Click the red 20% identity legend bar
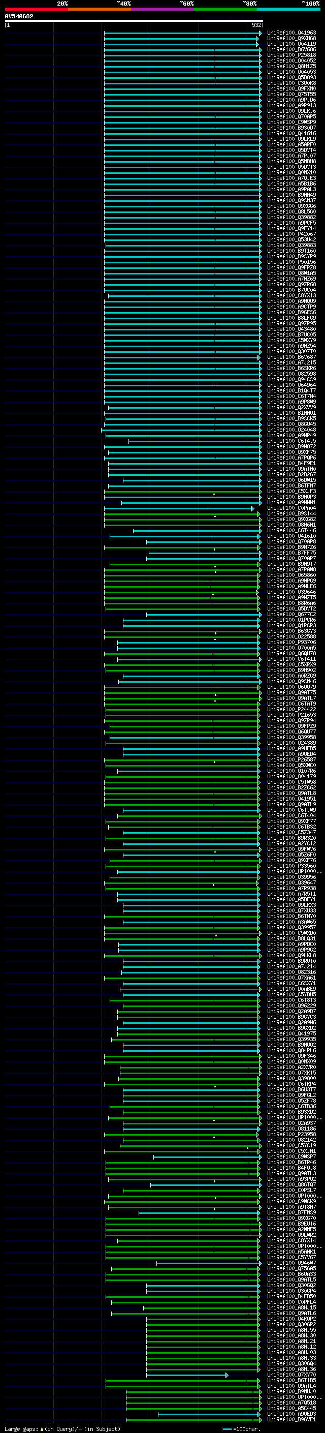Viewport: 325px width, 1433px height. click(36, 9)
